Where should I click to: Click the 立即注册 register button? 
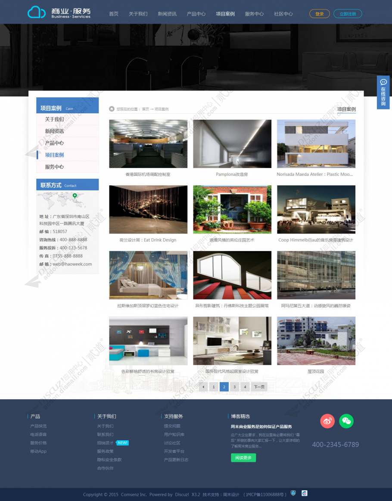point(348,14)
